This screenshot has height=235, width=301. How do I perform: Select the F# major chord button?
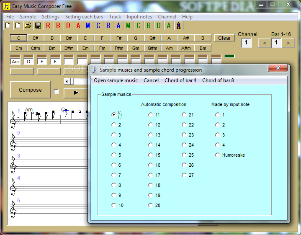point(119,38)
